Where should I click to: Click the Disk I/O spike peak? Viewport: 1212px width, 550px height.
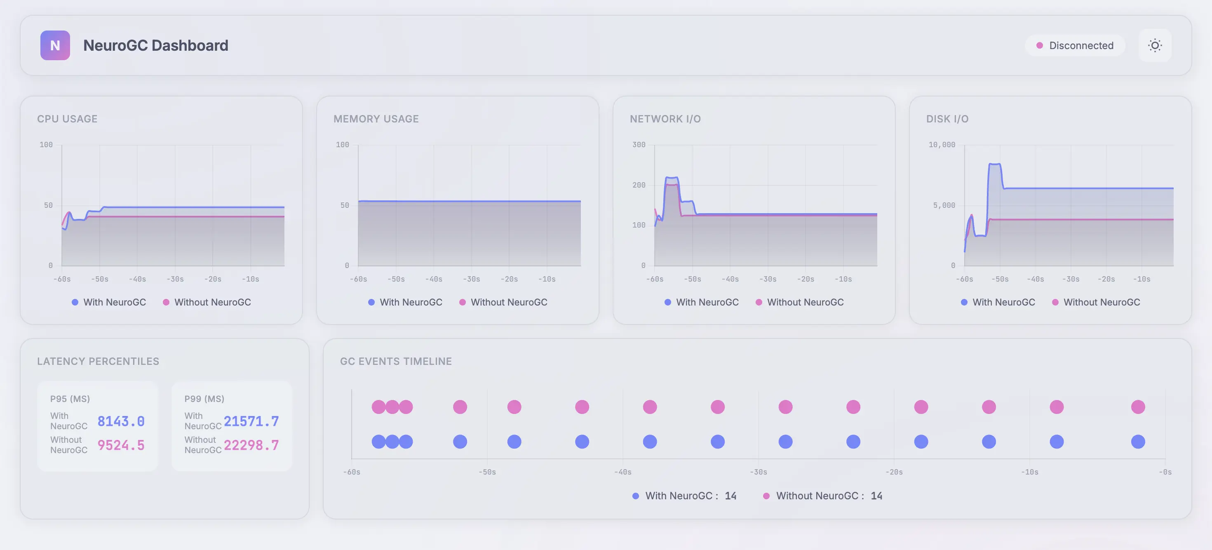pos(994,164)
